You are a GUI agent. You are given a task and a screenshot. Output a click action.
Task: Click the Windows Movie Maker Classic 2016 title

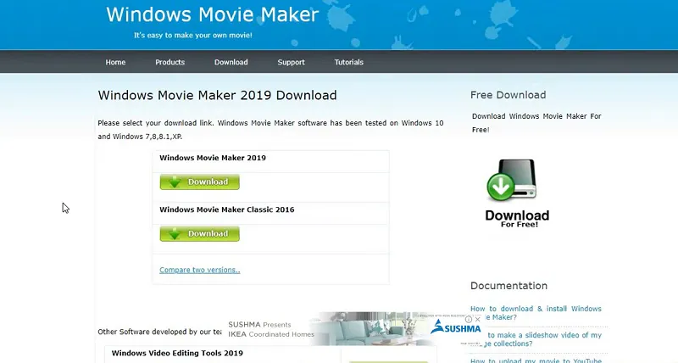pos(227,209)
